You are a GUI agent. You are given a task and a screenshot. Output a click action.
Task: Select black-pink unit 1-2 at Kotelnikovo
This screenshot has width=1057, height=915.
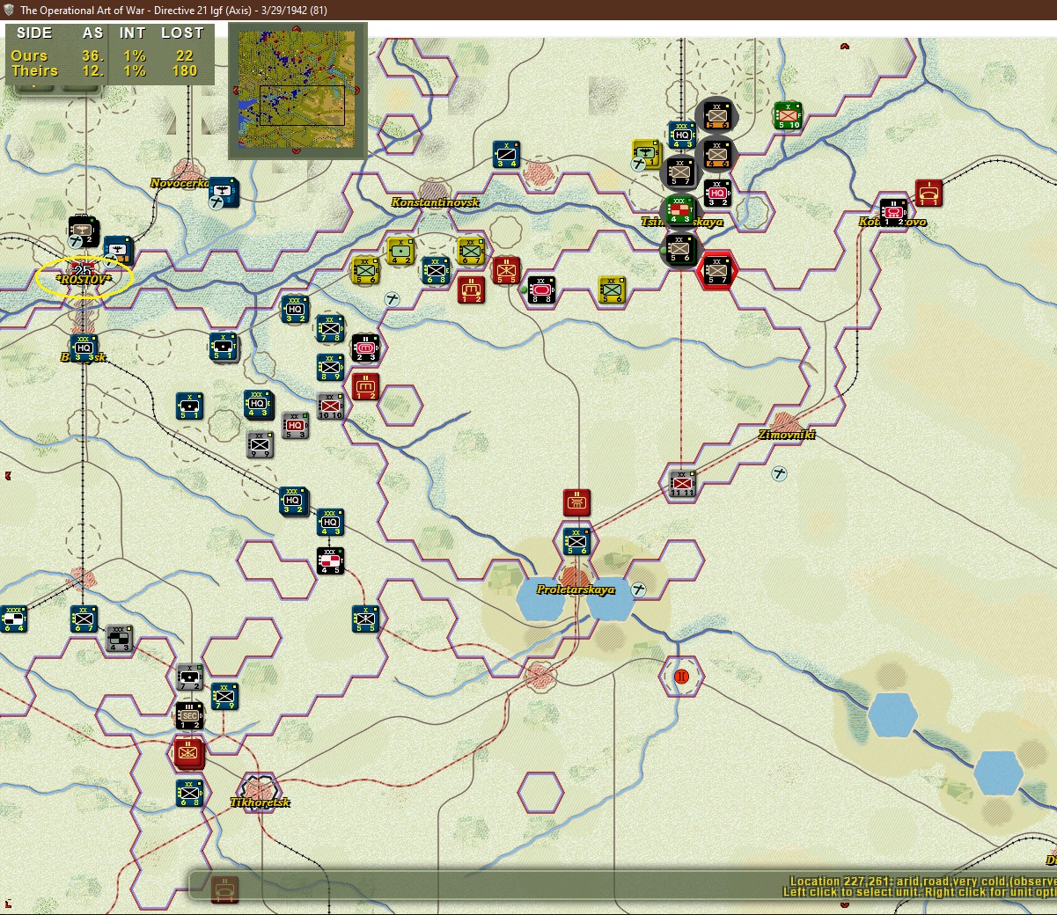[893, 212]
